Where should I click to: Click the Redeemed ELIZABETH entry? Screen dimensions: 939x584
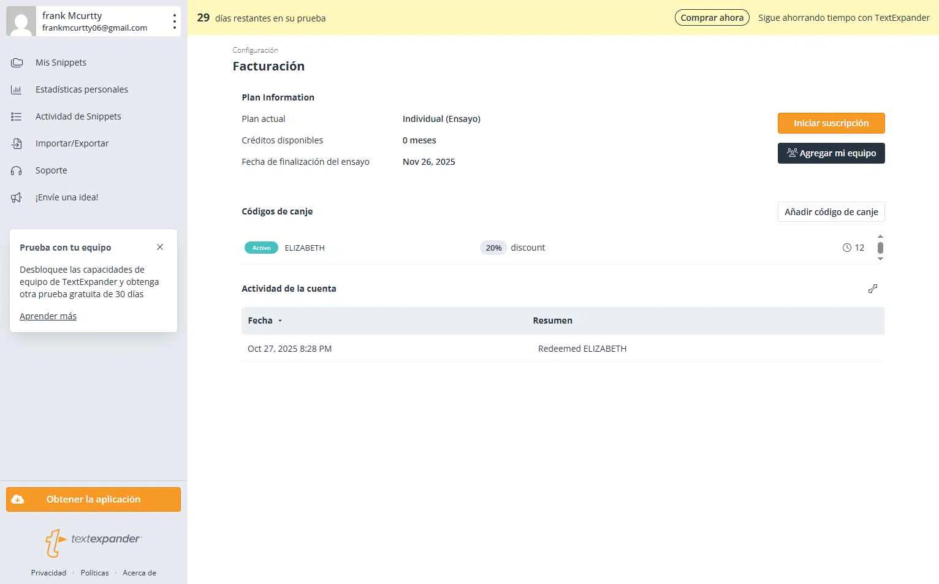click(x=582, y=349)
